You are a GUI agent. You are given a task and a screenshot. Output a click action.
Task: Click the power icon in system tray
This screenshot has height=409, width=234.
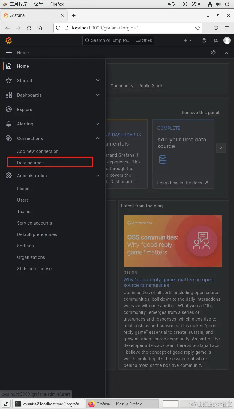click(x=227, y=4)
